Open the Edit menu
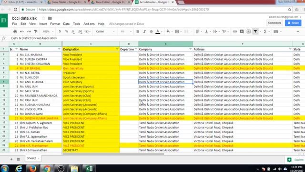305x172 pixels. click(23, 24)
